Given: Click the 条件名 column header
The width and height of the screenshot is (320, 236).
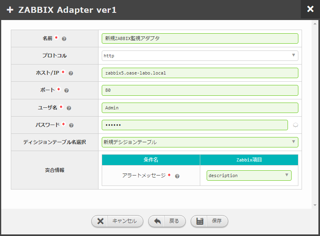Looking at the screenshot, I should coord(151,160).
